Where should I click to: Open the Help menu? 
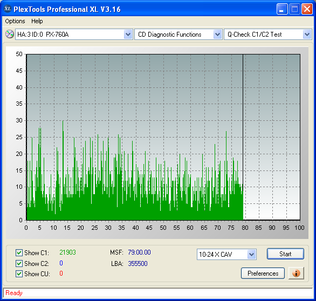[37, 21]
